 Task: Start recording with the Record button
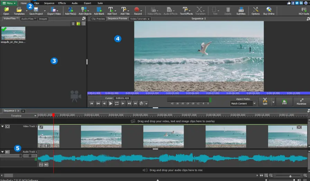138,11
